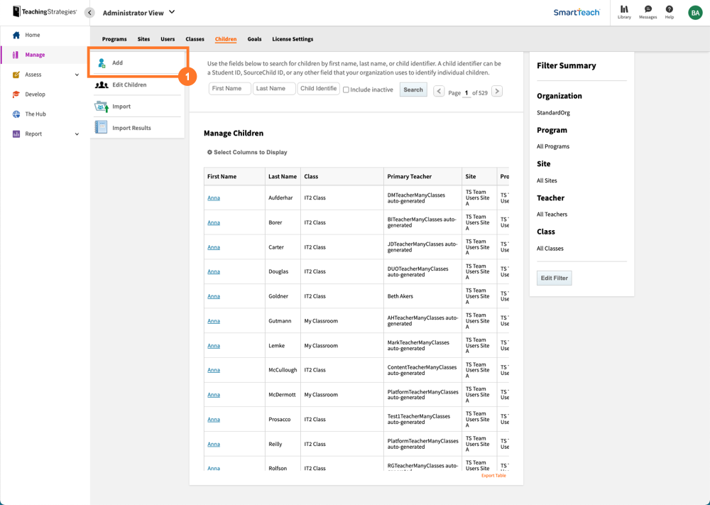Enable the Include inactive checkbox
Viewport: 710px width, 505px height.
(x=347, y=89)
